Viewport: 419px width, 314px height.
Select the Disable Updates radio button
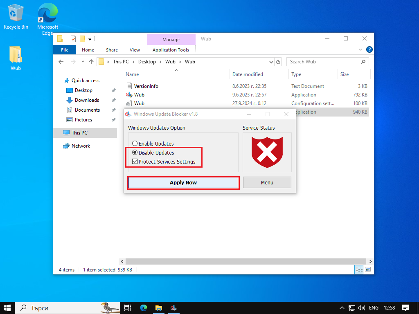[135, 153]
